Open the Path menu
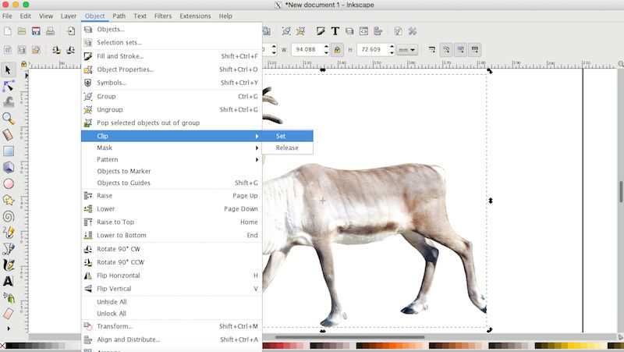This screenshot has width=624, height=352. tap(119, 16)
